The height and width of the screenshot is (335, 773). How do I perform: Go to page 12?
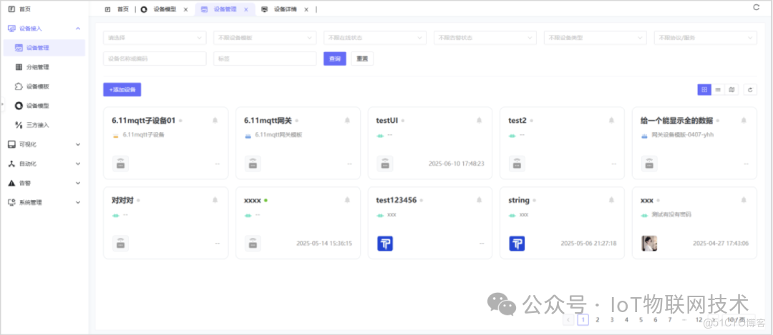tap(699, 320)
